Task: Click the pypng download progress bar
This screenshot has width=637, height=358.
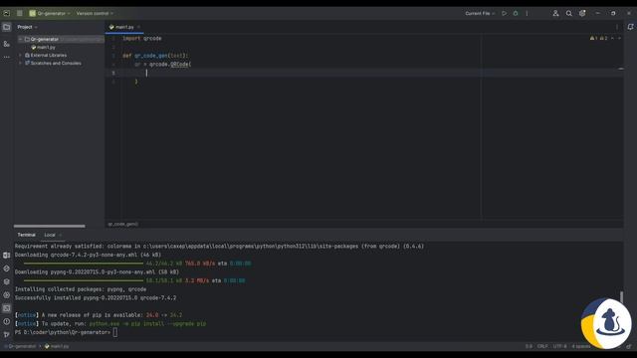Action: click(84, 280)
